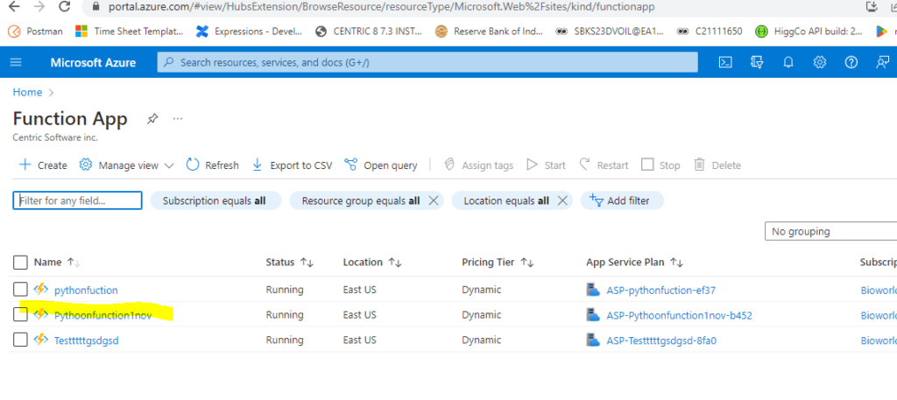Click the Start command

pos(547,165)
